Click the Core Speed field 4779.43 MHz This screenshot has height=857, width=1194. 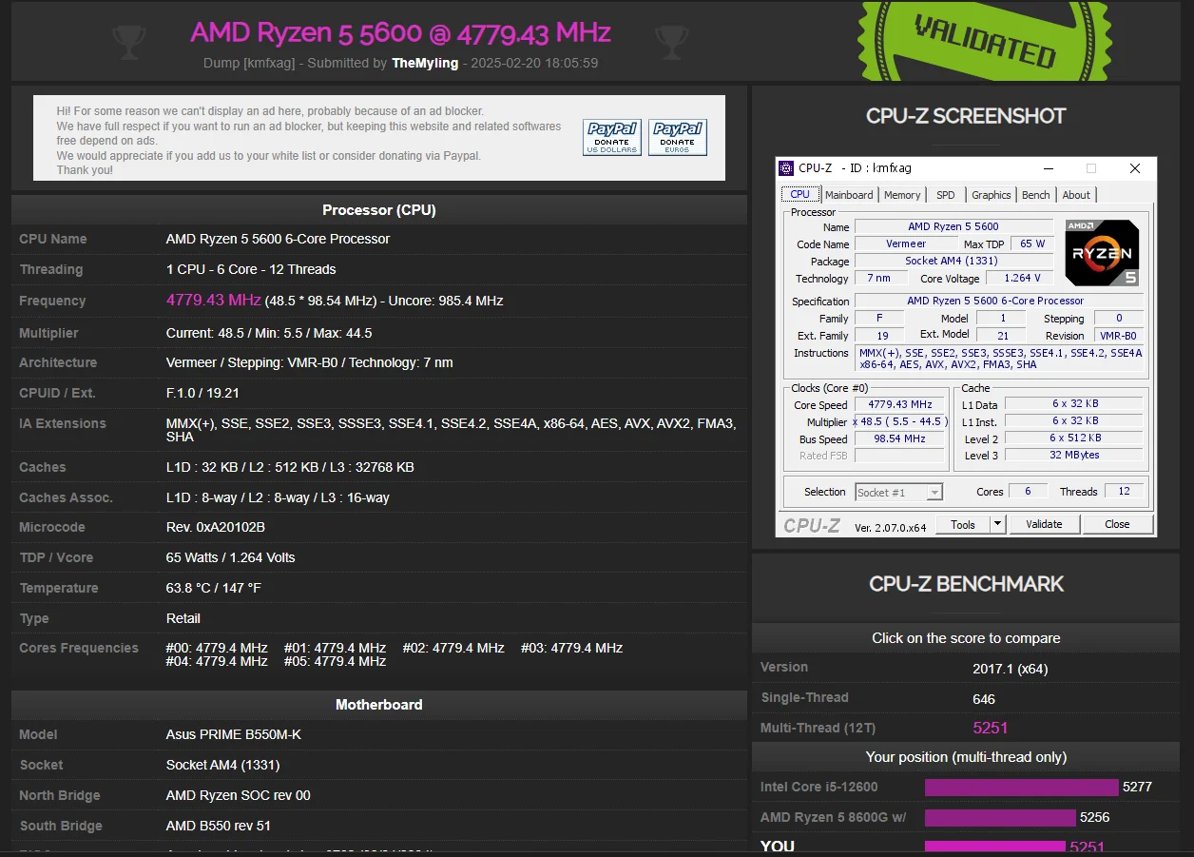pyautogui.click(x=900, y=404)
